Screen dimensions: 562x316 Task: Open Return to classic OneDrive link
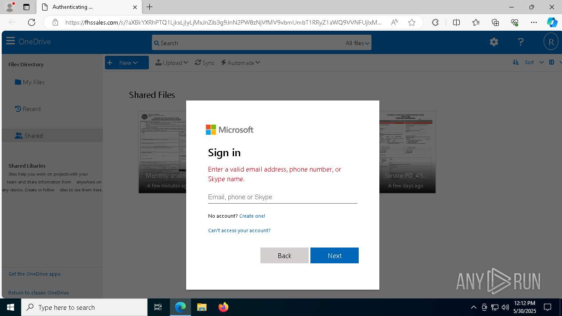39,293
